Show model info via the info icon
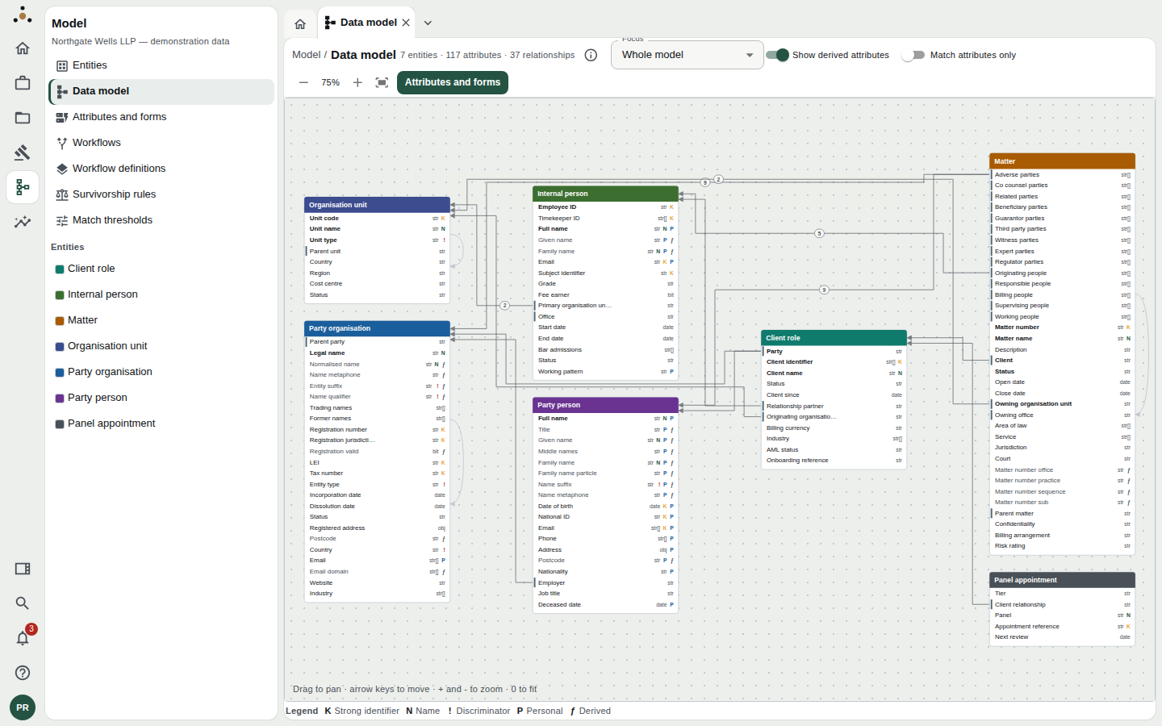1162x726 pixels. click(591, 55)
